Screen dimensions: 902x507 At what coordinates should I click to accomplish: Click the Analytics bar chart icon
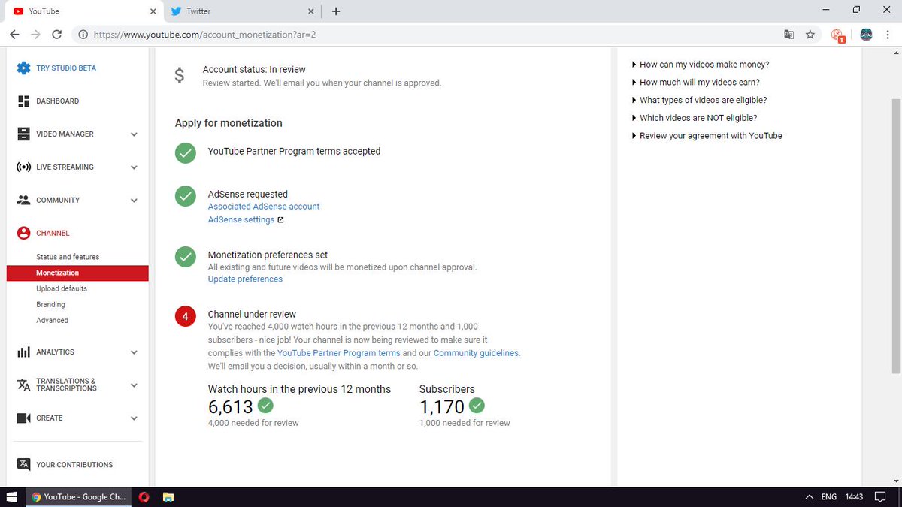[23, 352]
